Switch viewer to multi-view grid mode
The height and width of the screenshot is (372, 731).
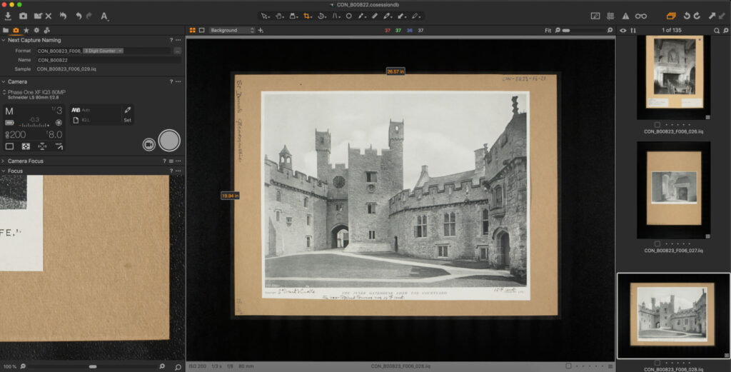click(x=193, y=30)
